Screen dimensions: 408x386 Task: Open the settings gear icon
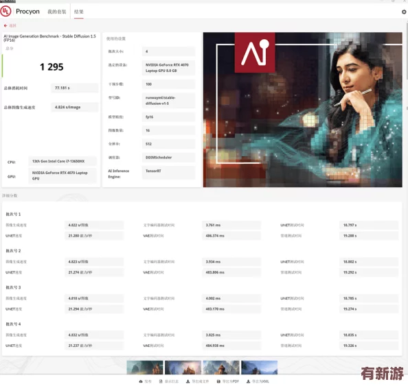pyautogui.click(x=404, y=12)
